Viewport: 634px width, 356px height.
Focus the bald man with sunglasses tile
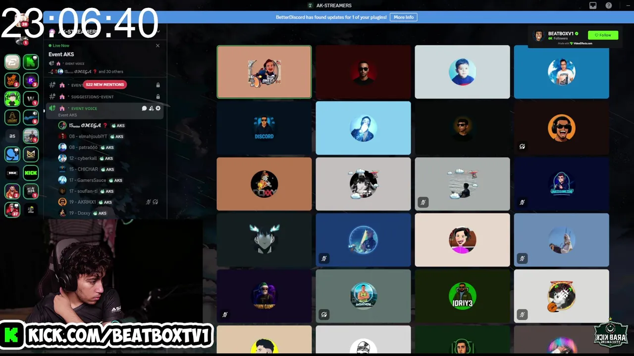point(363,72)
